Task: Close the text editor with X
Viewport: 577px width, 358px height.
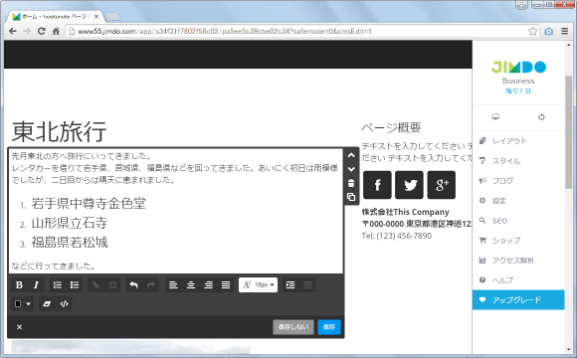Action: pyautogui.click(x=20, y=327)
